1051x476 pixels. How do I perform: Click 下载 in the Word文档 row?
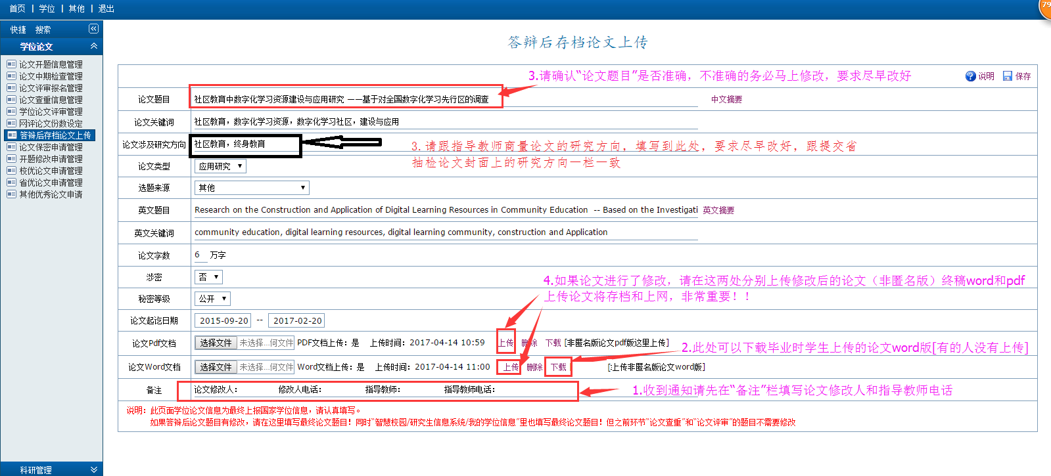coord(559,367)
